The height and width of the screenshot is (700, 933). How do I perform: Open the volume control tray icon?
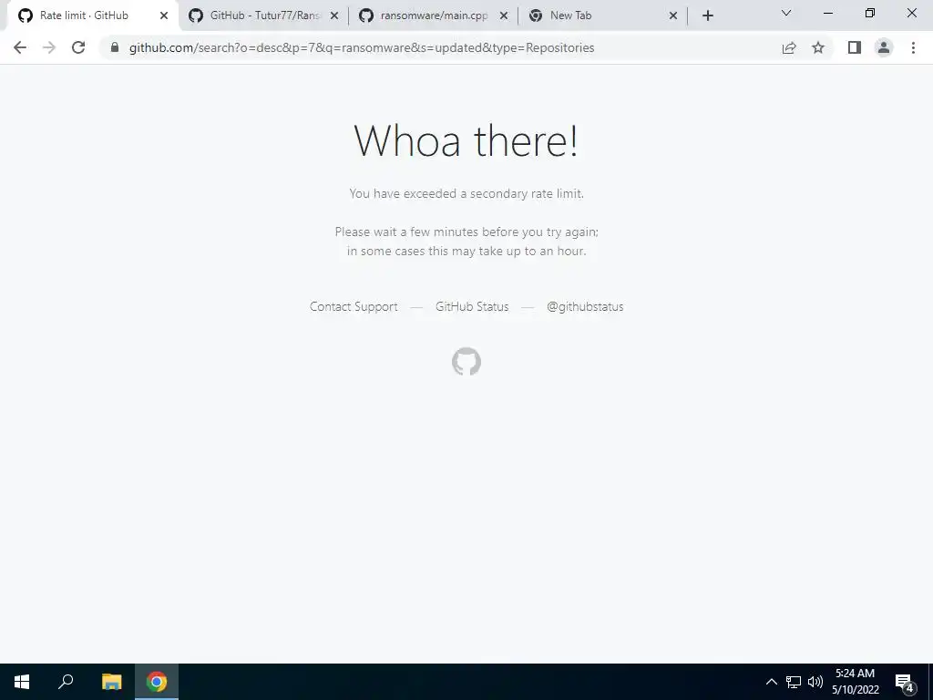[815, 682]
